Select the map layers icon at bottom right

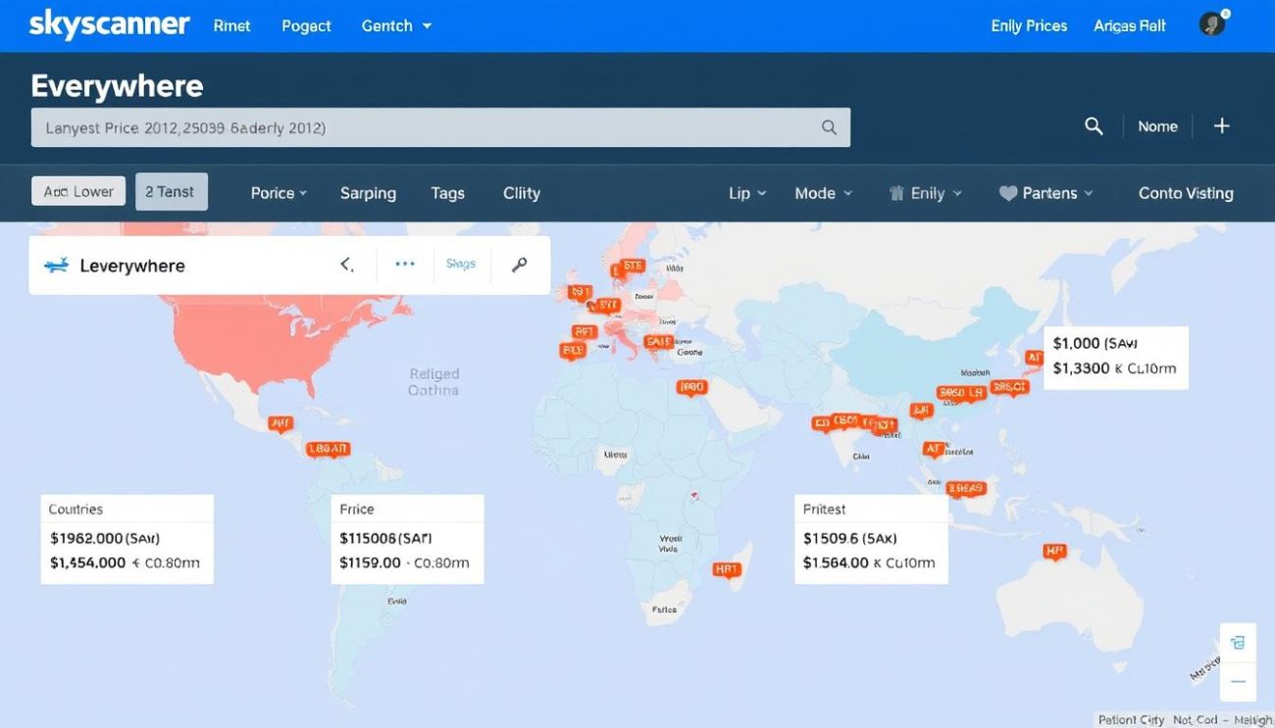(1238, 642)
